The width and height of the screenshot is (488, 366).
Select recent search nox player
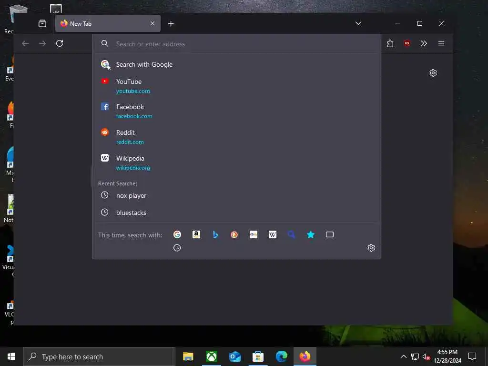coord(236,195)
